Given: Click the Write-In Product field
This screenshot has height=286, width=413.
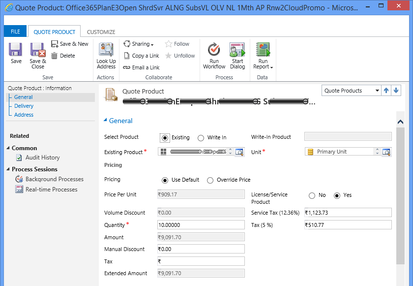Looking at the screenshot, I should (348, 136).
